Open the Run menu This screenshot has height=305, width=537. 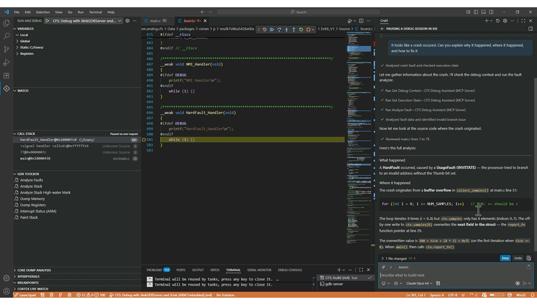click(x=81, y=12)
